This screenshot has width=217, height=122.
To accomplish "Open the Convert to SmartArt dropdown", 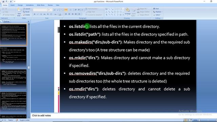I will tap(94, 15).
